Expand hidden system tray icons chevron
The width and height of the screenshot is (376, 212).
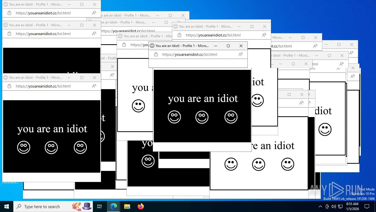320,206
